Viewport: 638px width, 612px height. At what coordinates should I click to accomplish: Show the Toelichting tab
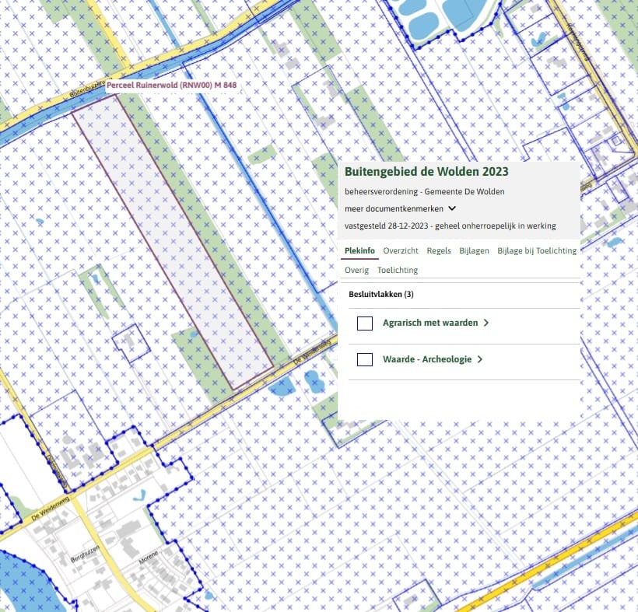pyautogui.click(x=398, y=271)
